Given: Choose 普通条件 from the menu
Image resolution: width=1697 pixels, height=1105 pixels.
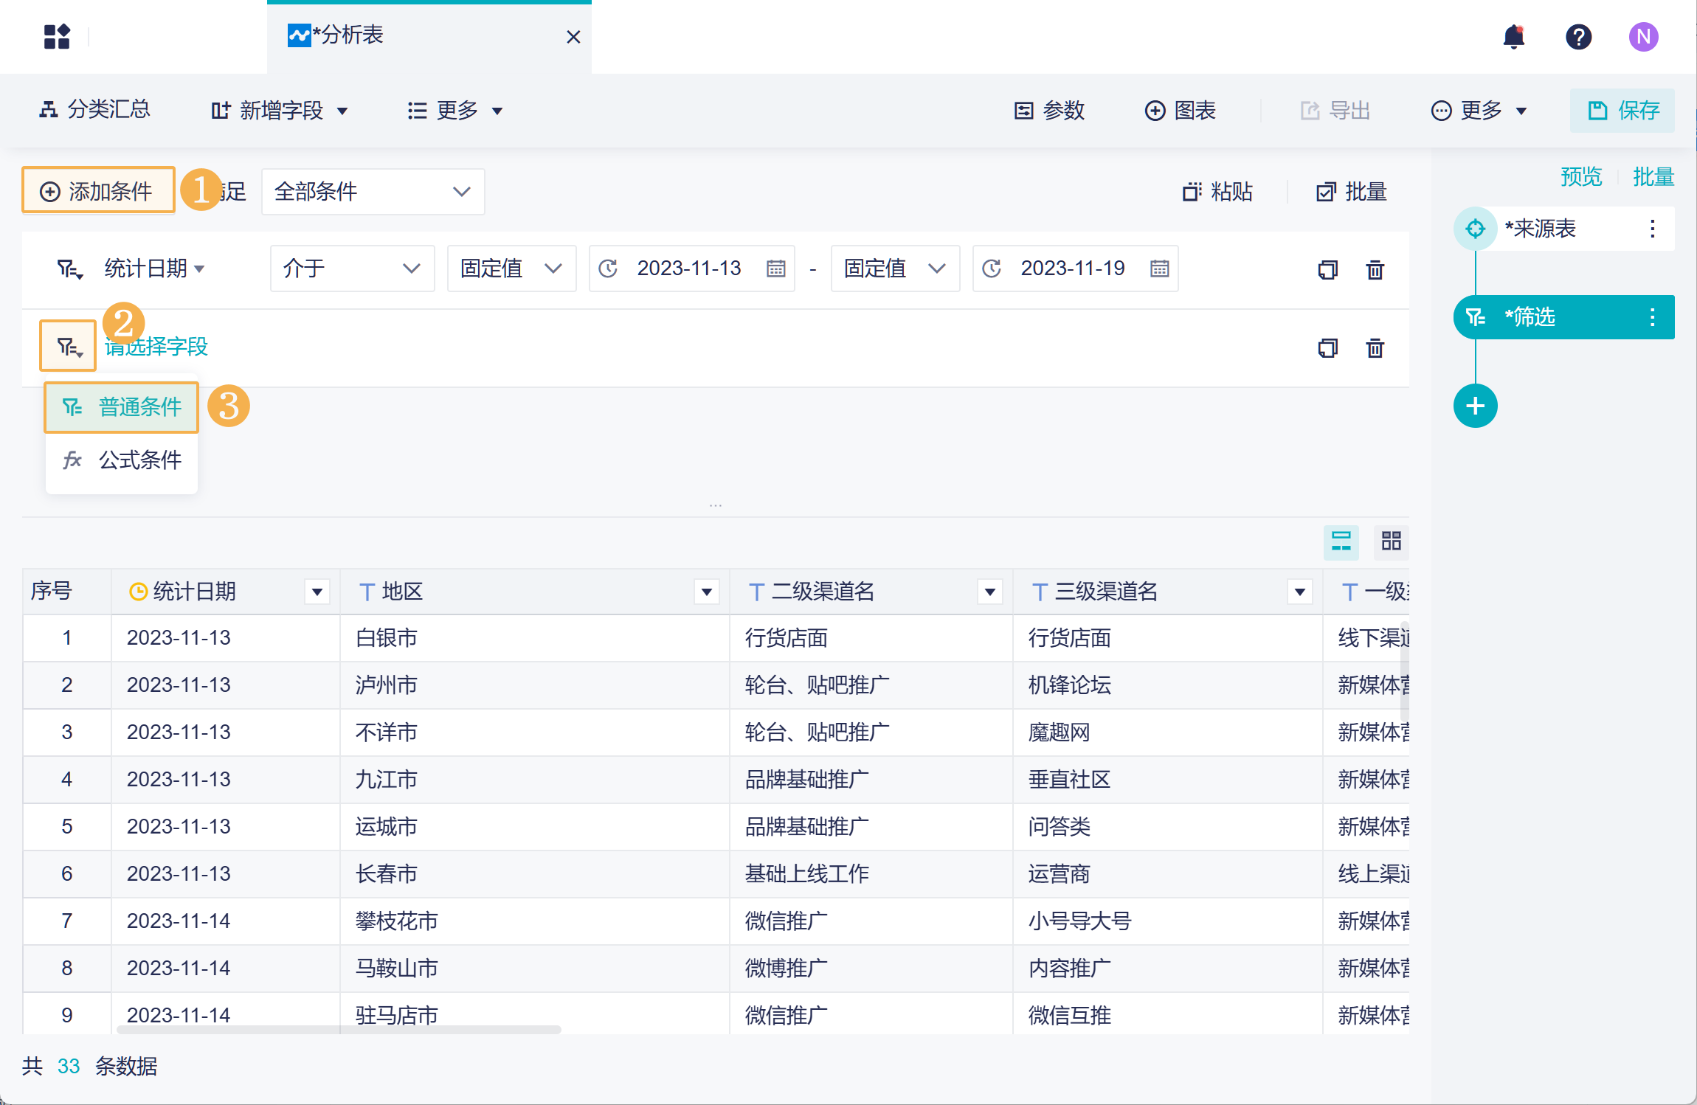Looking at the screenshot, I should point(122,407).
